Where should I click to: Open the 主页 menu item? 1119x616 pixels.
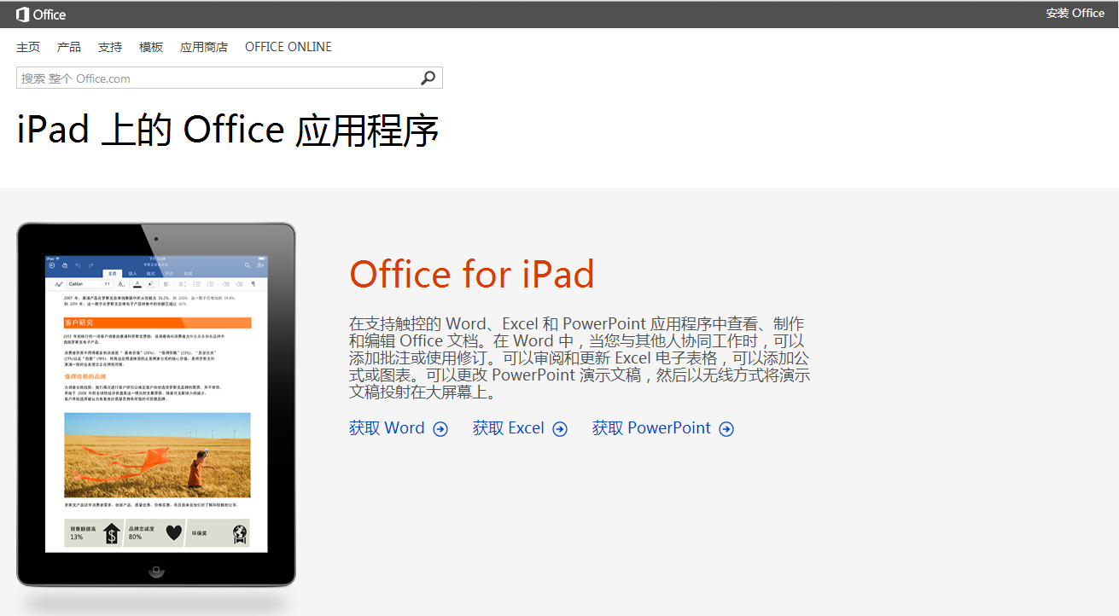(x=28, y=47)
